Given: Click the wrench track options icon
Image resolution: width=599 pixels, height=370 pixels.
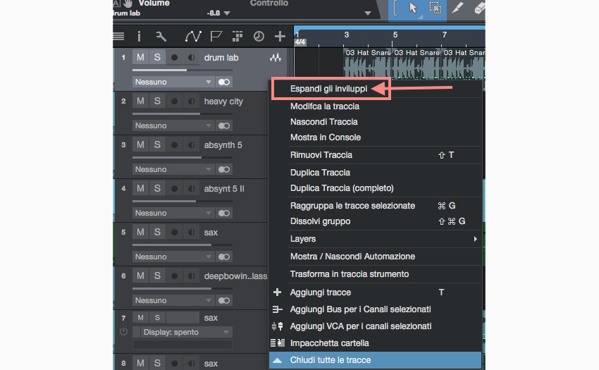Looking at the screenshot, I should (x=161, y=36).
